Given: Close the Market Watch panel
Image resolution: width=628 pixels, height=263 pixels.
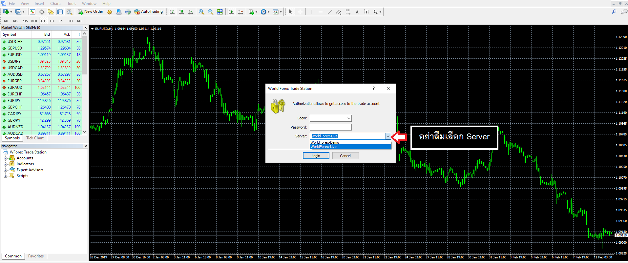Looking at the screenshot, I should point(86,28).
